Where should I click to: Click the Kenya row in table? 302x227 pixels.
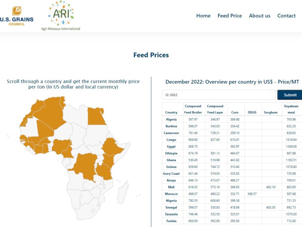(232, 180)
